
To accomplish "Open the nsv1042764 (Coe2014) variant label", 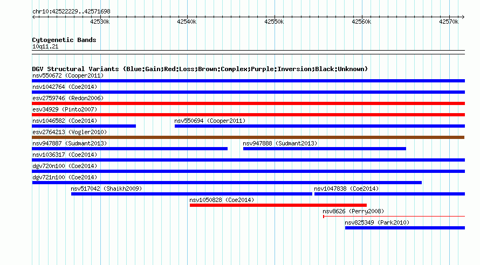I will point(65,87).
